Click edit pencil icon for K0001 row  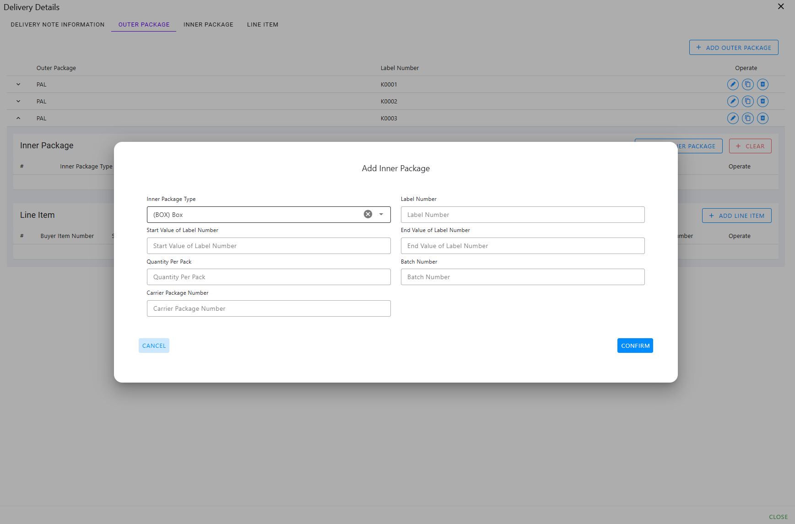(x=733, y=84)
